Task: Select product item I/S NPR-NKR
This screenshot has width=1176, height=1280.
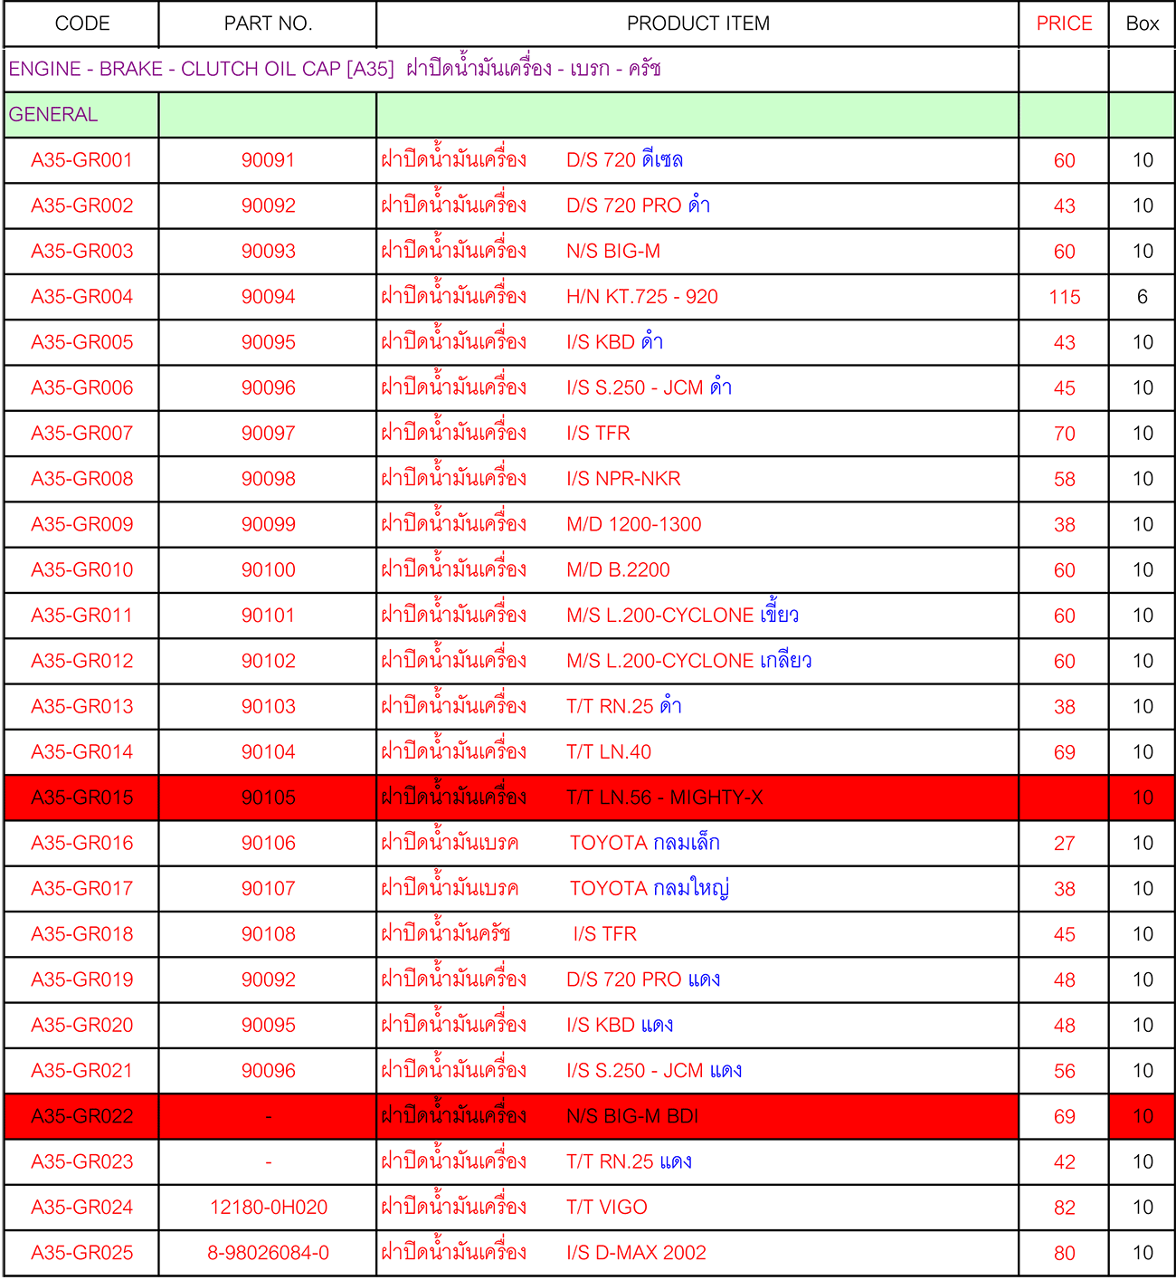Action: [x=623, y=479]
